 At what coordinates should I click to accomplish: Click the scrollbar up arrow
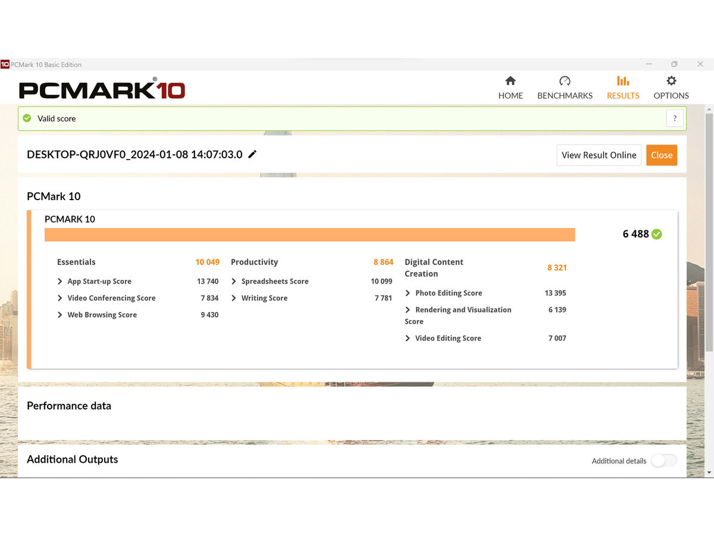pyautogui.click(x=709, y=110)
